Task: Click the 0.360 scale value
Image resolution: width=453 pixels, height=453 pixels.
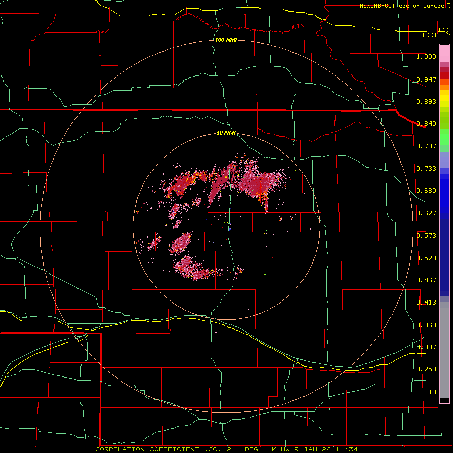Action: [426, 325]
